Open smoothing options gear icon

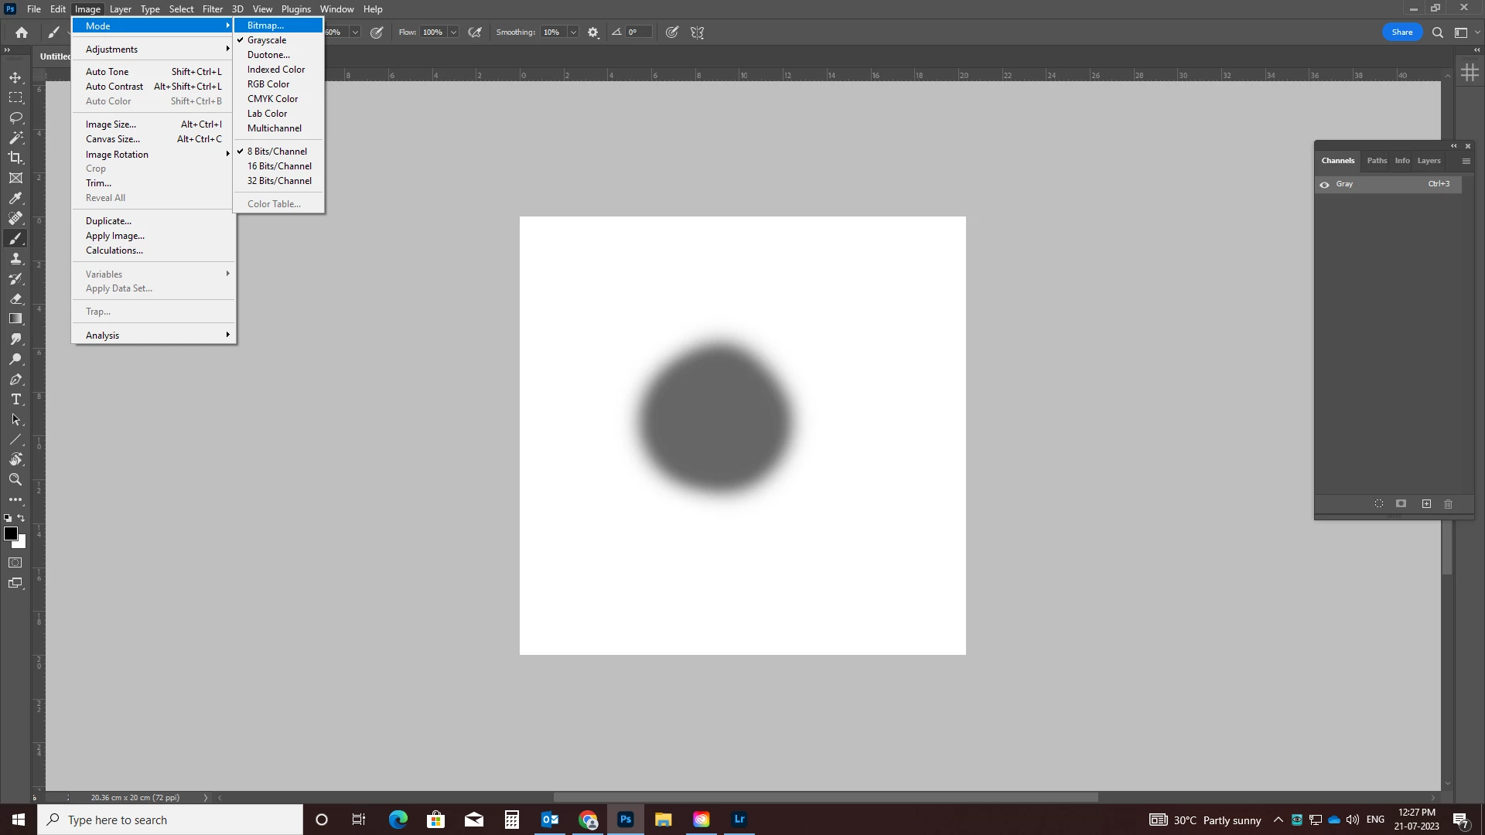click(593, 32)
